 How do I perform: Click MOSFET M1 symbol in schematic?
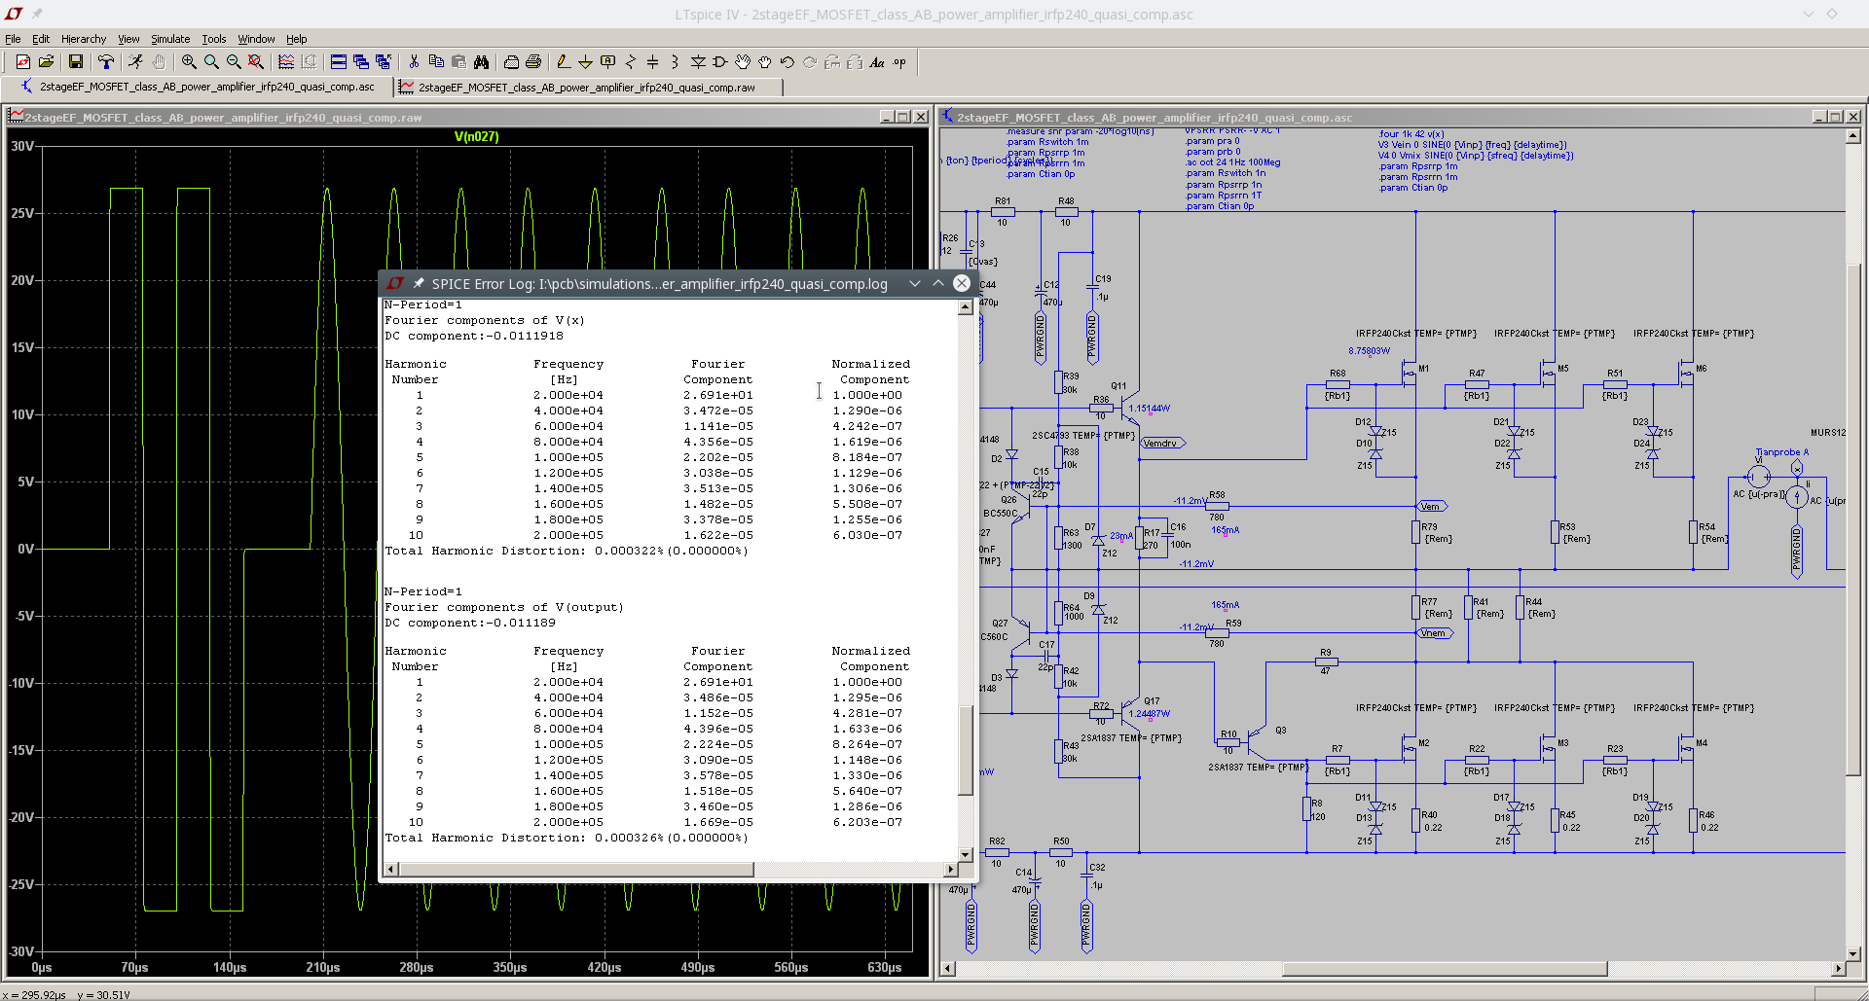pyautogui.click(x=1410, y=374)
